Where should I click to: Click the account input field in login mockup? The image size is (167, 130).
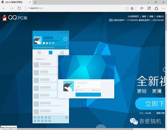pyautogui.click(x=88, y=83)
